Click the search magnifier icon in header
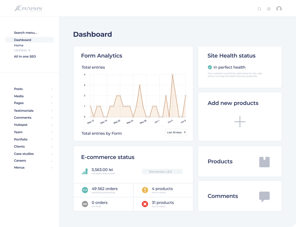 click(259, 9)
